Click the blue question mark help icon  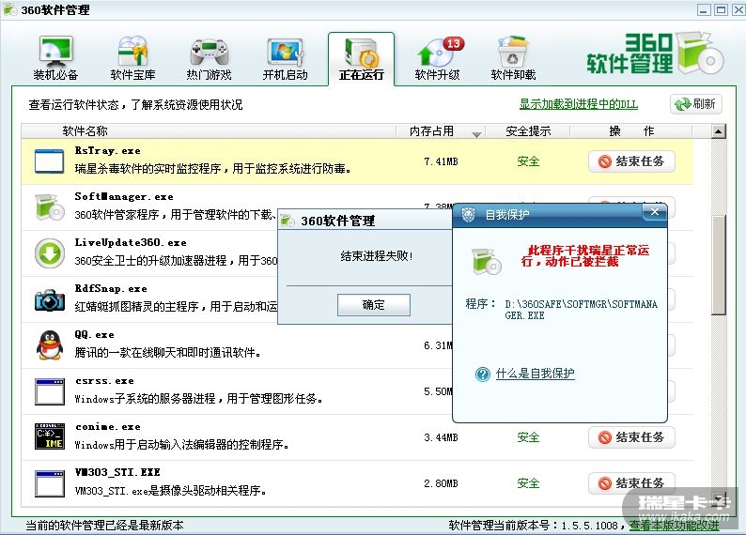[482, 374]
